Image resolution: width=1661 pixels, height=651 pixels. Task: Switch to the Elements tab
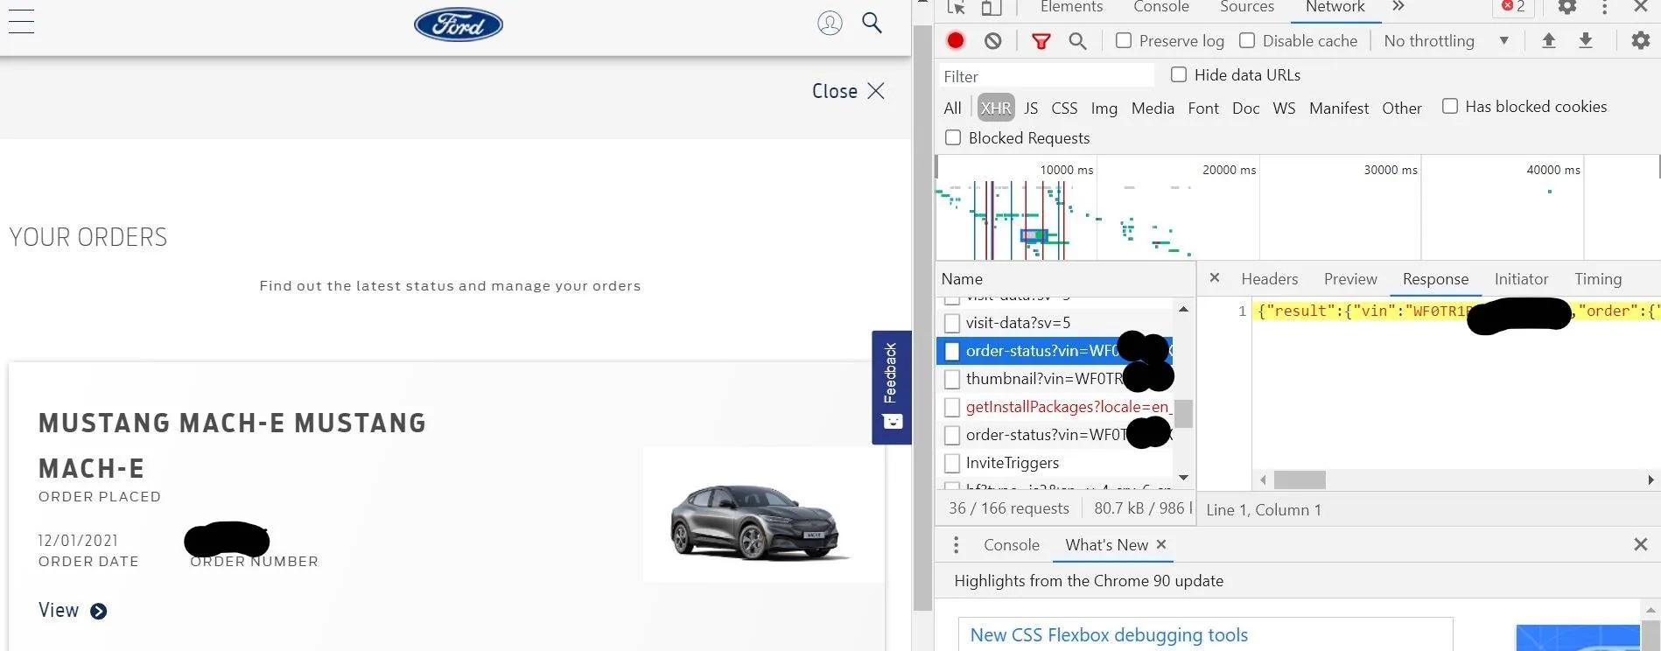pos(1071,7)
